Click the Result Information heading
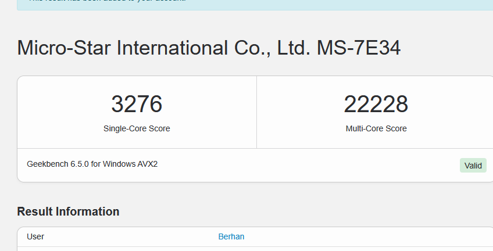Viewport: 493px width, 251px height. [x=68, y=211]
